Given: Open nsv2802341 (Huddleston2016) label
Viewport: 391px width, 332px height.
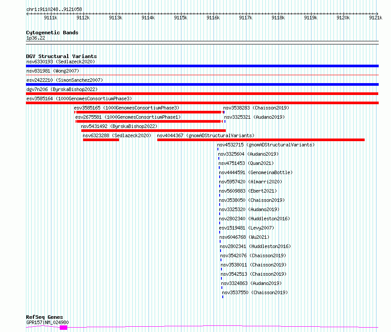Looking at the screenshot, I should tap(255, 246).
